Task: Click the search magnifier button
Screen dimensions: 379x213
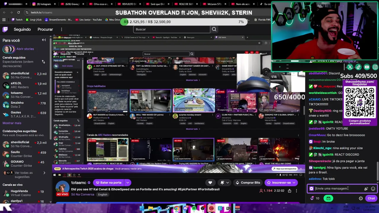Action: click(x=214, y=29)
